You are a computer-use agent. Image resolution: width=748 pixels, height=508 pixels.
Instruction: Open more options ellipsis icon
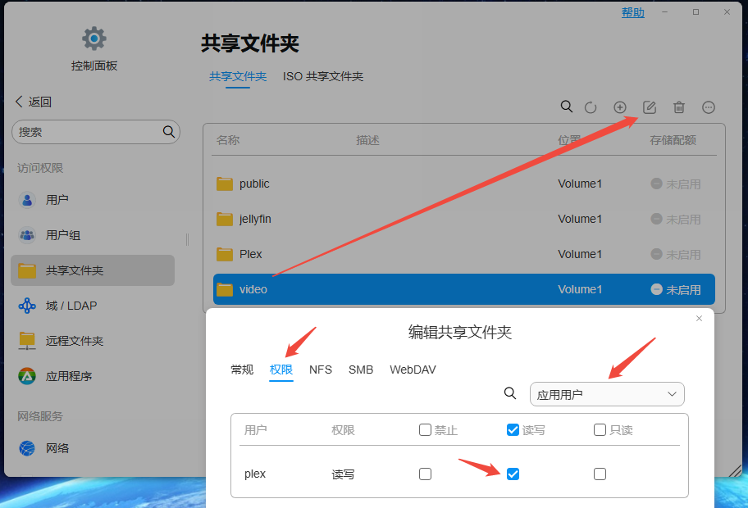point(709,107)
